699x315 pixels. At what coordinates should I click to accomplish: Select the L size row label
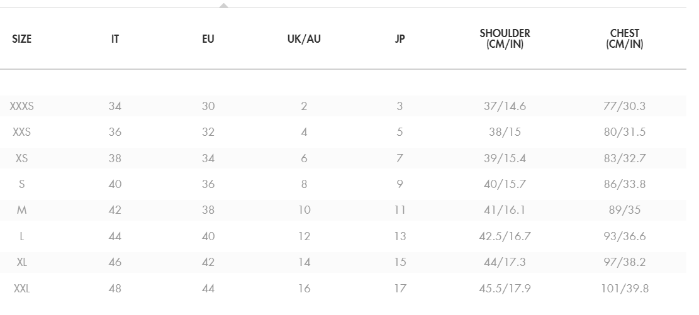pos(22,236)
